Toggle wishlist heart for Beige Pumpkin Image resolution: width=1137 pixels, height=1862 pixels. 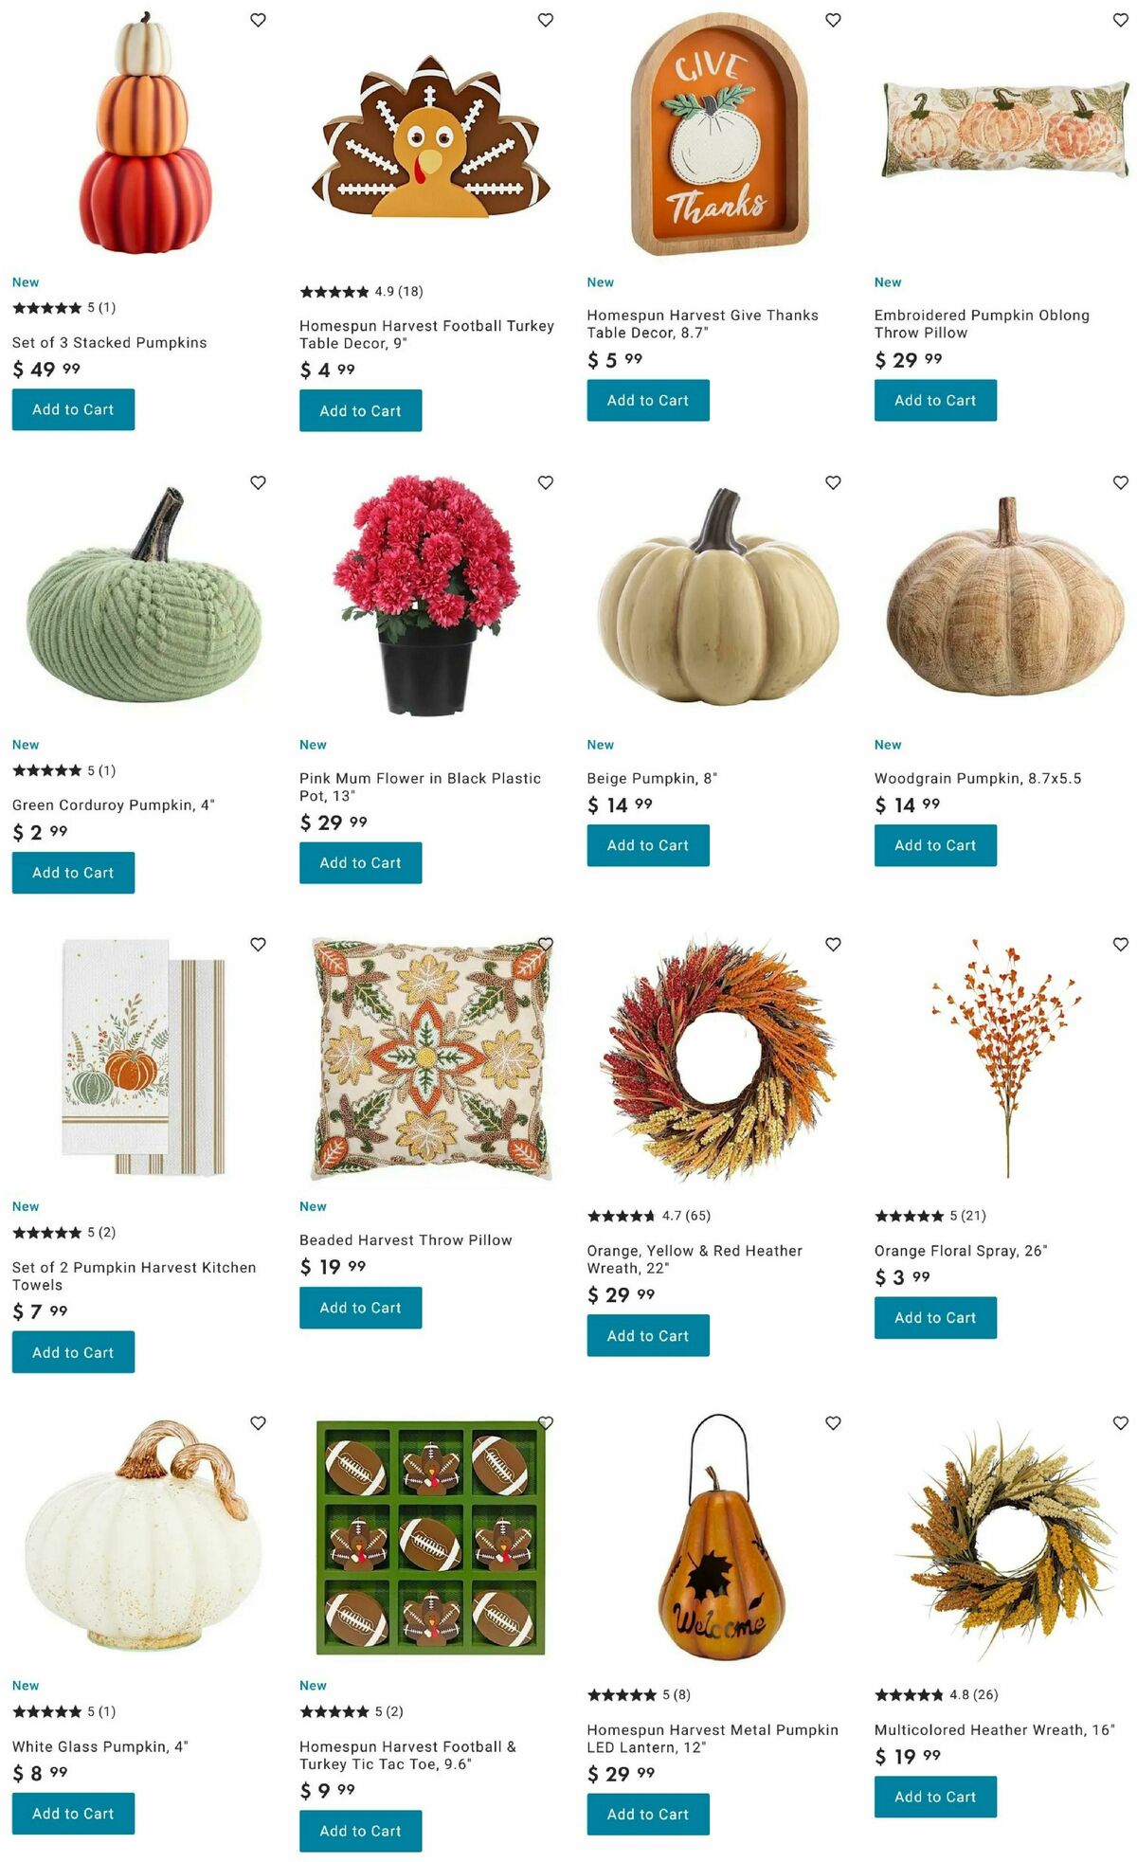click(x=833, y=482)
